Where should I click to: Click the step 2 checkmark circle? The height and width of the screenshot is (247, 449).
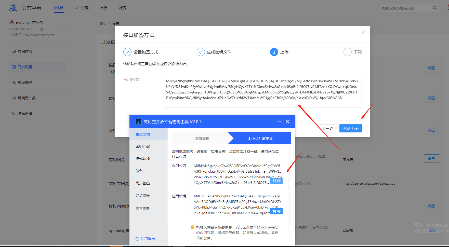(201, 52)
